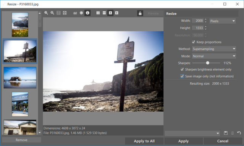Increase Height with the up stepper arrow
This screenshot has height=146, width=244.
click(205, 27)
